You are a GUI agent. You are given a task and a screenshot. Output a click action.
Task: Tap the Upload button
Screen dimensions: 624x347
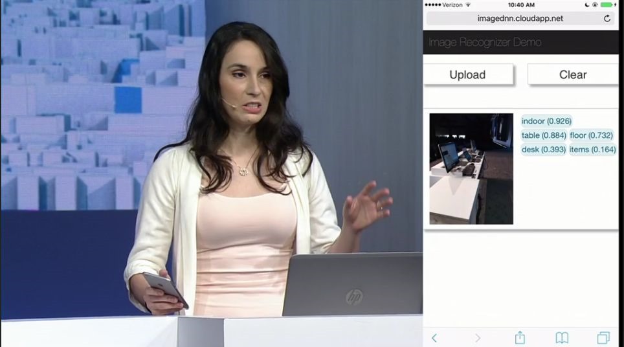(468, 74)
